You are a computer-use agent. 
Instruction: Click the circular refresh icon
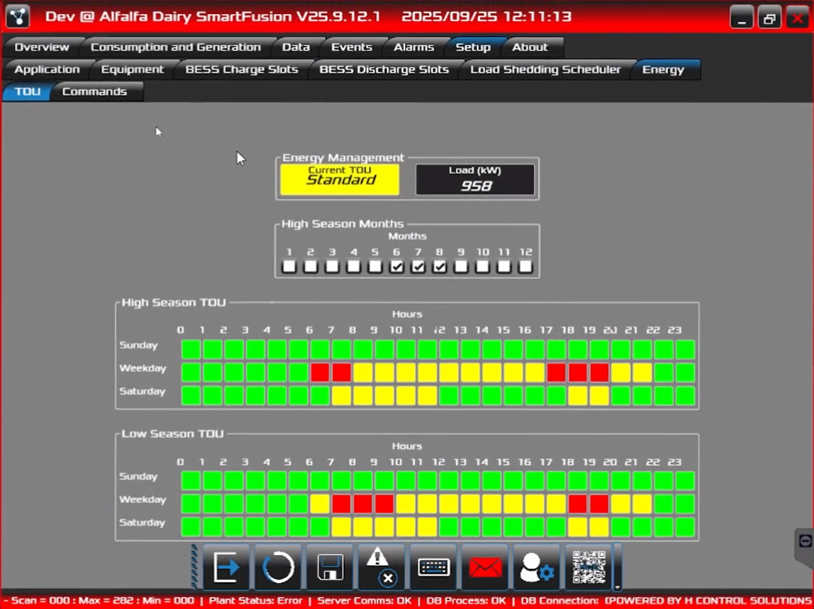click(278, 567)
